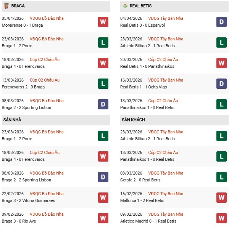The image size is (229, 226).
Task: Select the SÂN KHÁCH section header
Action: click(x=134, y=120)
